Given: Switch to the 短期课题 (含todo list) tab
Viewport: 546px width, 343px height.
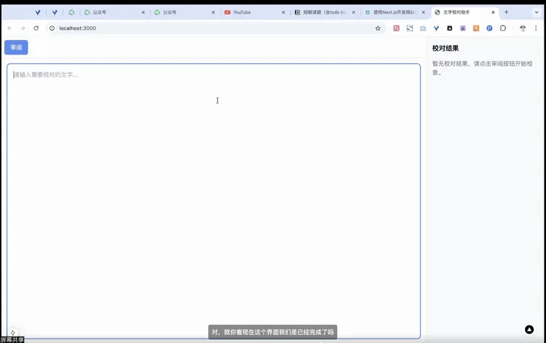Looking at the screenshot, I should (325, 12).
